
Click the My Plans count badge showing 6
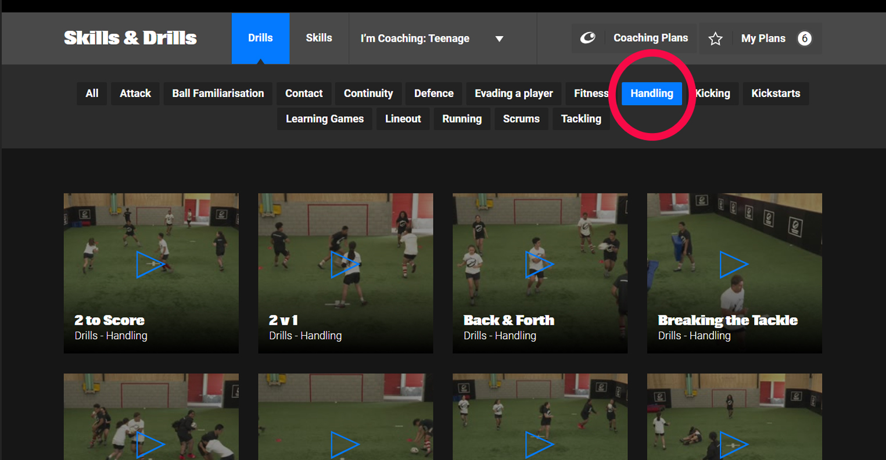click(804, 39)
